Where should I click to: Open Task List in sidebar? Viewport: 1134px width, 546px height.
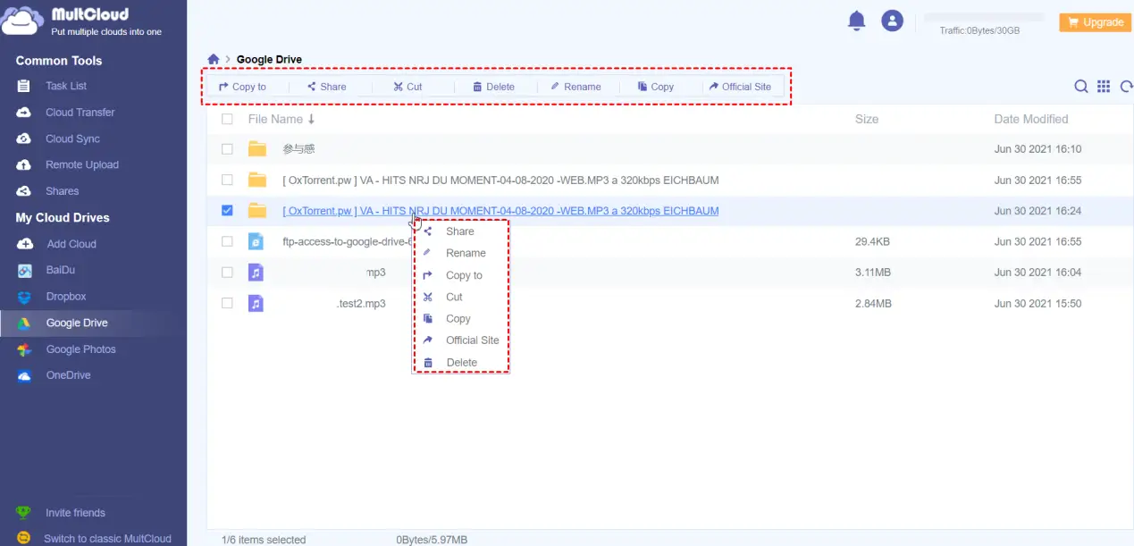tap(66, 86)
